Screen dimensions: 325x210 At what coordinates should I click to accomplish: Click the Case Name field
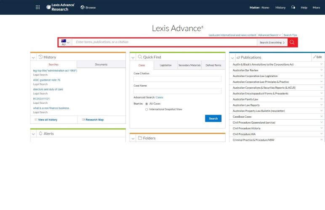[x=177, y=91]
